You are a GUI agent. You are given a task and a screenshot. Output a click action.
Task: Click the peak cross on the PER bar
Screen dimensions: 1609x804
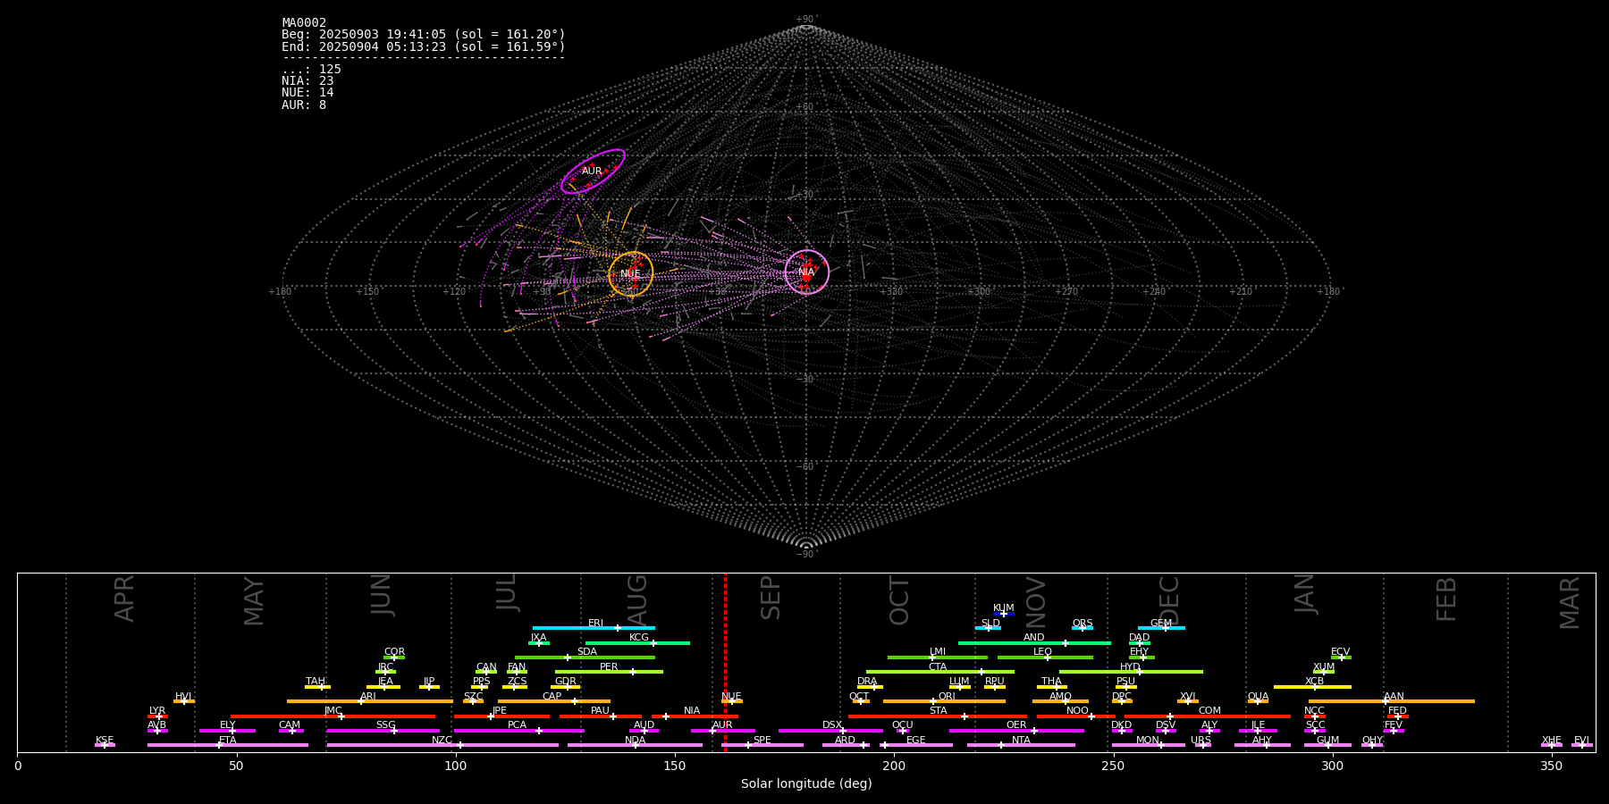point(633,672)
